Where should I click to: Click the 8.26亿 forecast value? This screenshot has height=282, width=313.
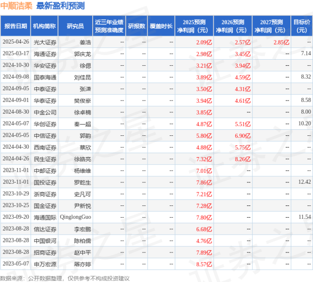[x=243, y=159]
